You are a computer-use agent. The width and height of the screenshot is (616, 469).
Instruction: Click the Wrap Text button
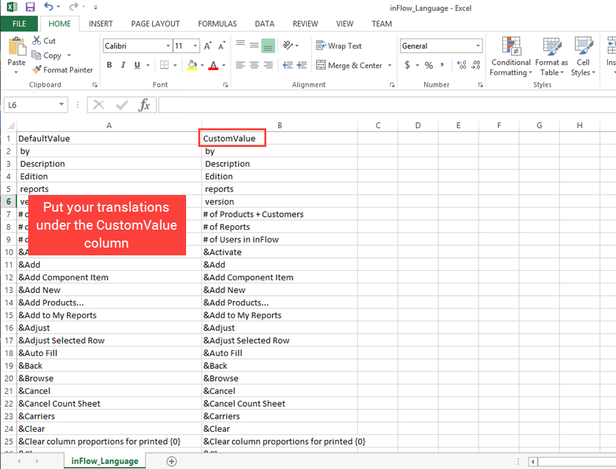[x=339, y=46]
